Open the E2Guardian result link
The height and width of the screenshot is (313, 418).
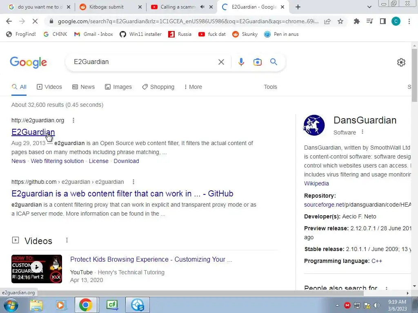pyautogui.click(x=33, y=132)
